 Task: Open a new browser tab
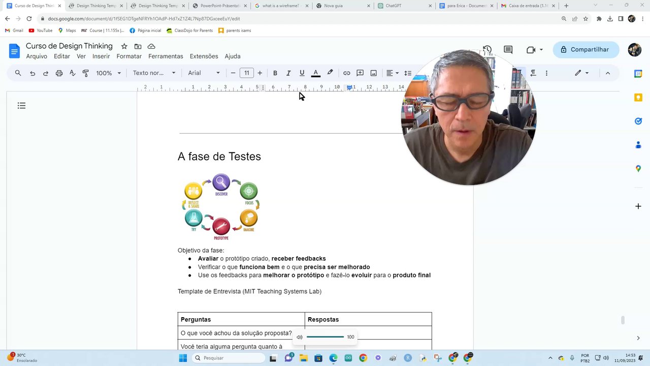click(x=566, y=6)
